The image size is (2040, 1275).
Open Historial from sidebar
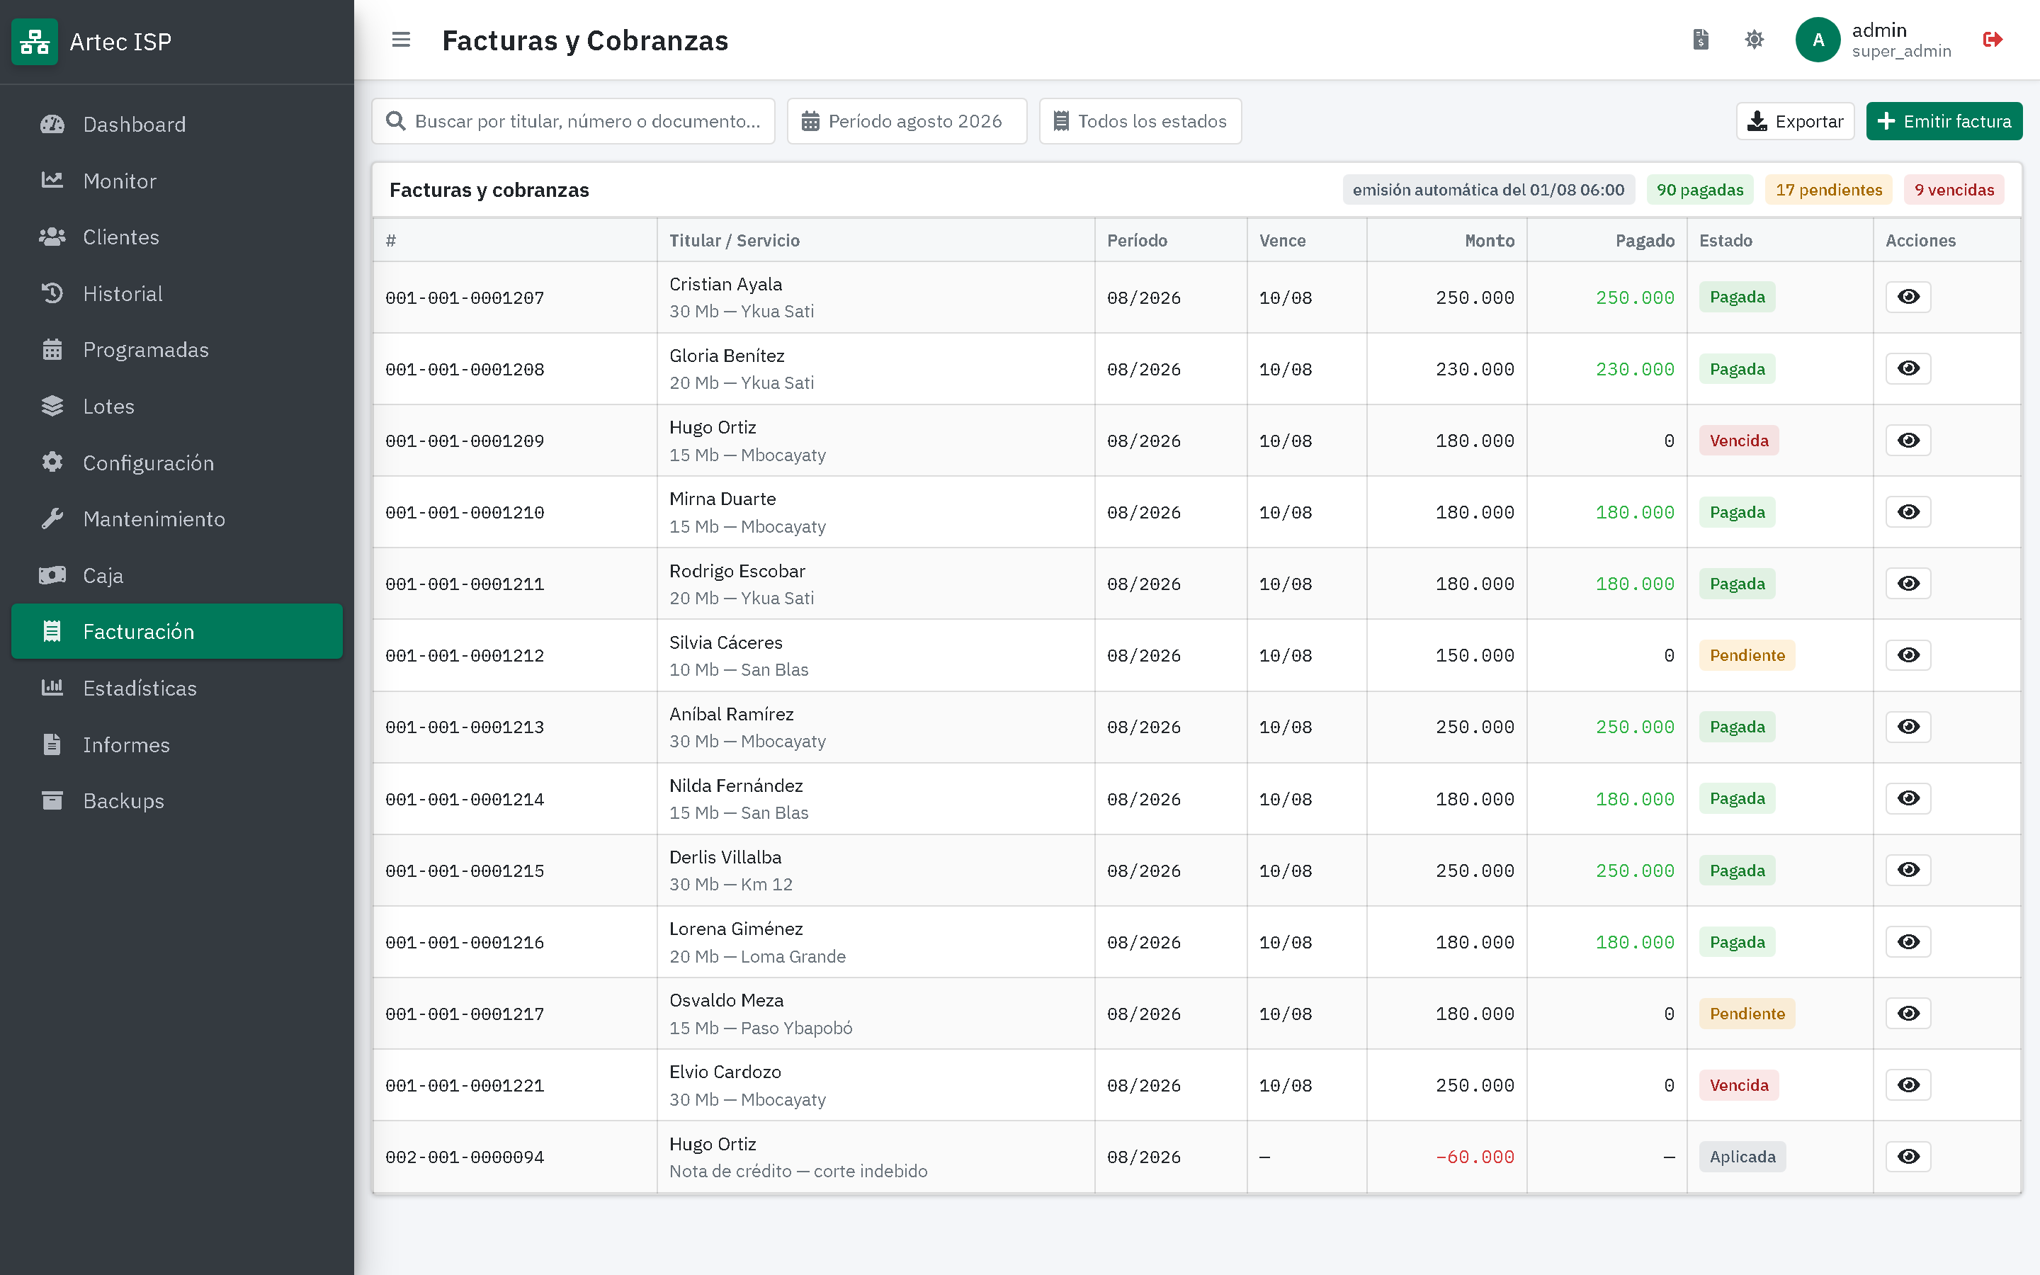coord(177,294)
